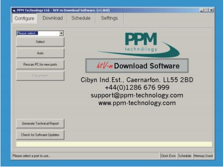Click the Clock Error status panel
Viewport: 223px width, 167px height.
tap(168, 156)
